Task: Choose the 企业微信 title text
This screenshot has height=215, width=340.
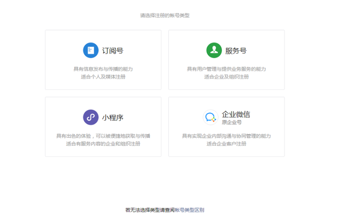Action: click(235, 114)
